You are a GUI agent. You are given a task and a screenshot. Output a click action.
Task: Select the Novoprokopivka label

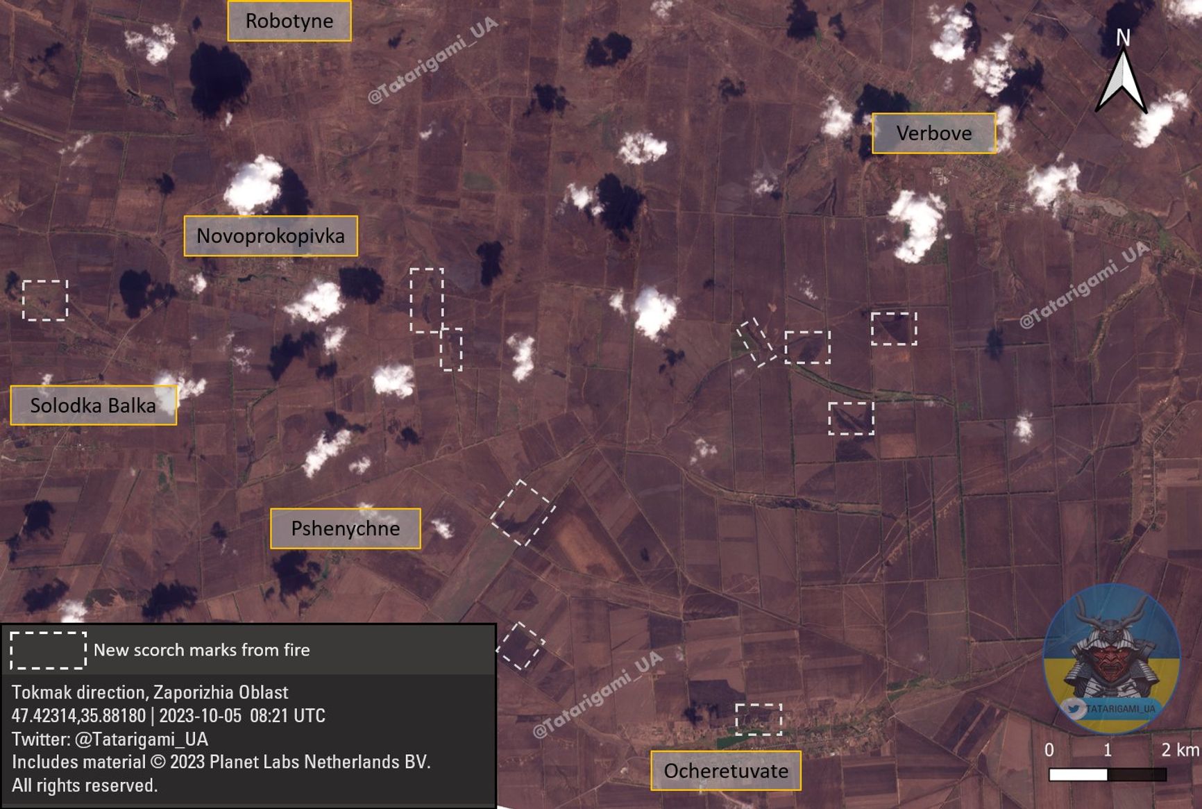(x=271, y=236)
